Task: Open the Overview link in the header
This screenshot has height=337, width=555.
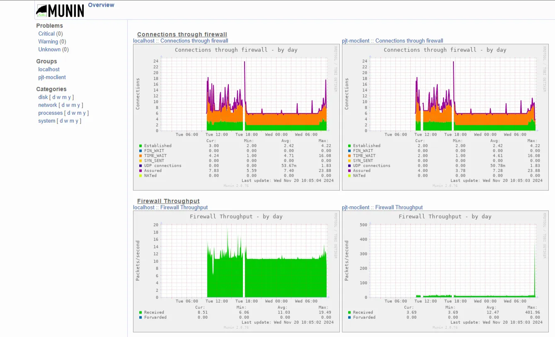Action: [101, 5]
